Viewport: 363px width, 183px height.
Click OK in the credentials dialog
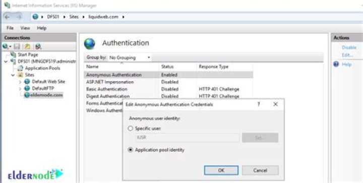pos(221,170)
